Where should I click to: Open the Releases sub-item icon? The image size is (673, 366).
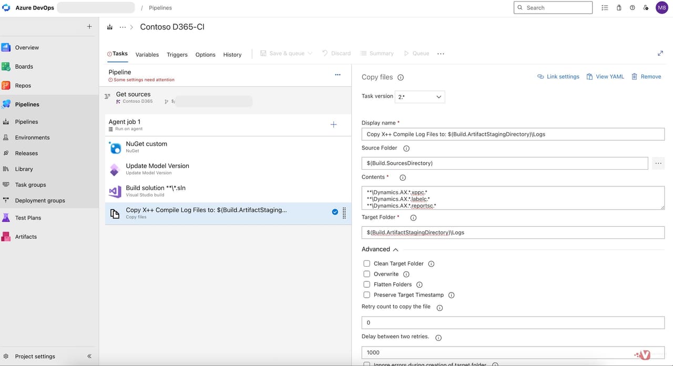point(6,153)
